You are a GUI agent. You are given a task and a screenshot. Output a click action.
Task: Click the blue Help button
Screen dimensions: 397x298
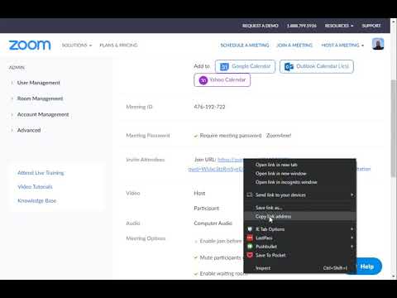point(366,267)
